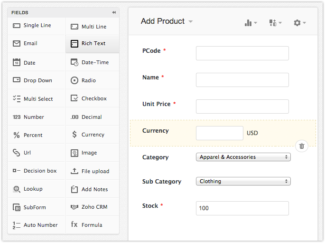
Task: Click the form rearrange arrows icon
Action: [275, 23]
